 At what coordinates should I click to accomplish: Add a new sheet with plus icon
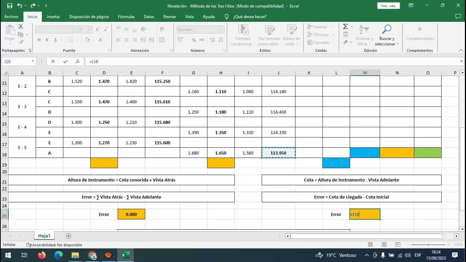[x=68, y=236]
